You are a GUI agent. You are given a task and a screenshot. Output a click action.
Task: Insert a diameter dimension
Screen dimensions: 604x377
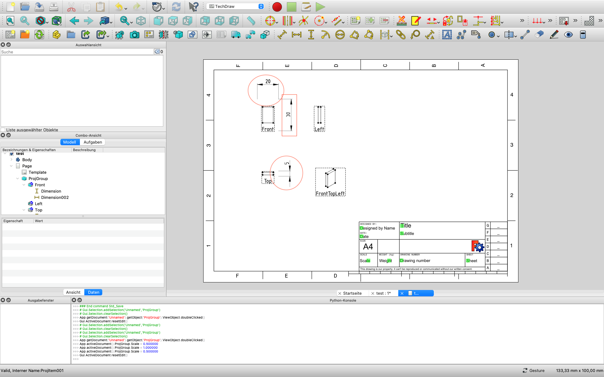pos(340,35)
